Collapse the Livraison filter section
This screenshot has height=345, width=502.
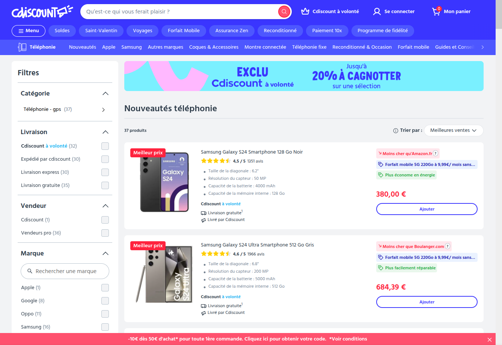106,132
